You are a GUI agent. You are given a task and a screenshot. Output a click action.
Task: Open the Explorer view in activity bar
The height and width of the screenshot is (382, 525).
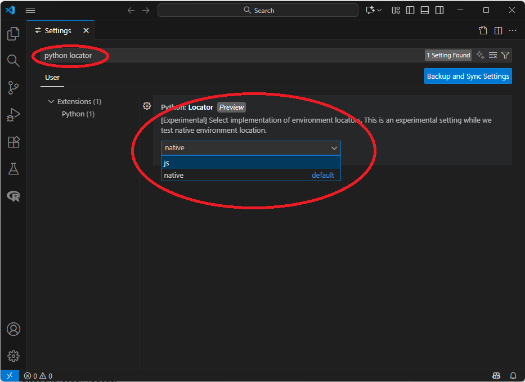pyautogui.click(x=14, y=34)
